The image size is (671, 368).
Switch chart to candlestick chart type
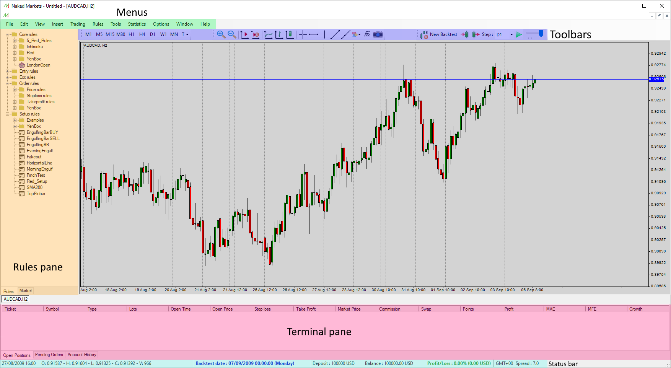(x=290, y=34)
